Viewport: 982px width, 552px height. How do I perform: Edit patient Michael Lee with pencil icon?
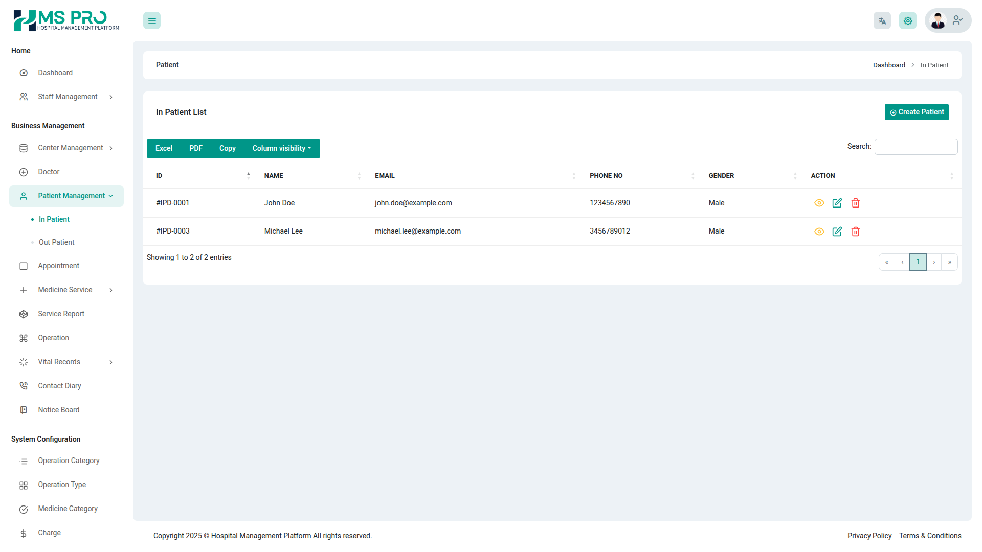837,232
